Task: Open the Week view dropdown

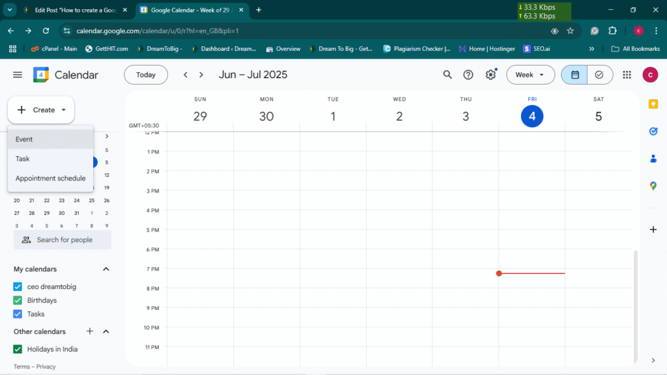Action: click(530, 75)
